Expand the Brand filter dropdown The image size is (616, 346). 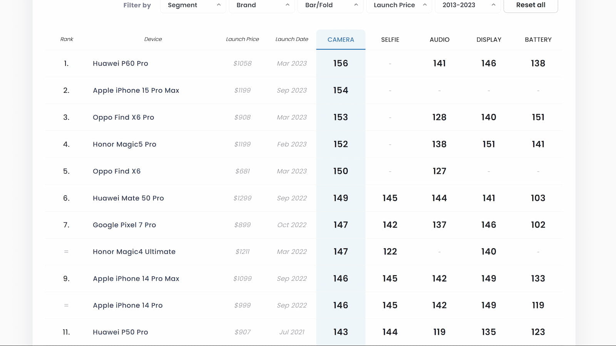coord(262,5)
